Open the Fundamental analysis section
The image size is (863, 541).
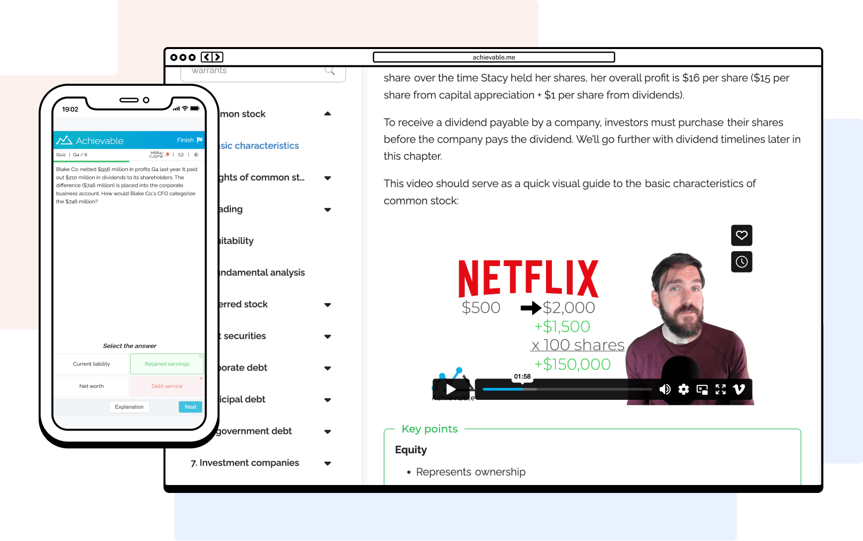click(x=262, y=272)
